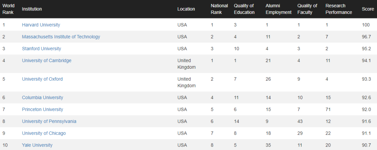The height and width of the screenshot is (150, 377).
Task: Click Alumni Employment column header
Action: click(279, 9)
